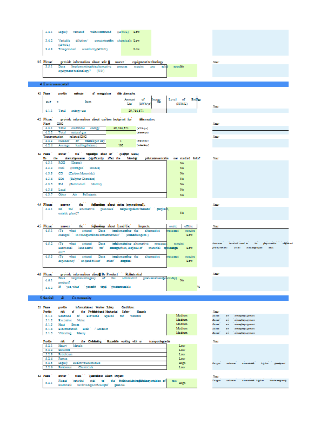Click the average hauling distance value 100
334x432 pixels.
pyautogui.click(x=121, y=145)
